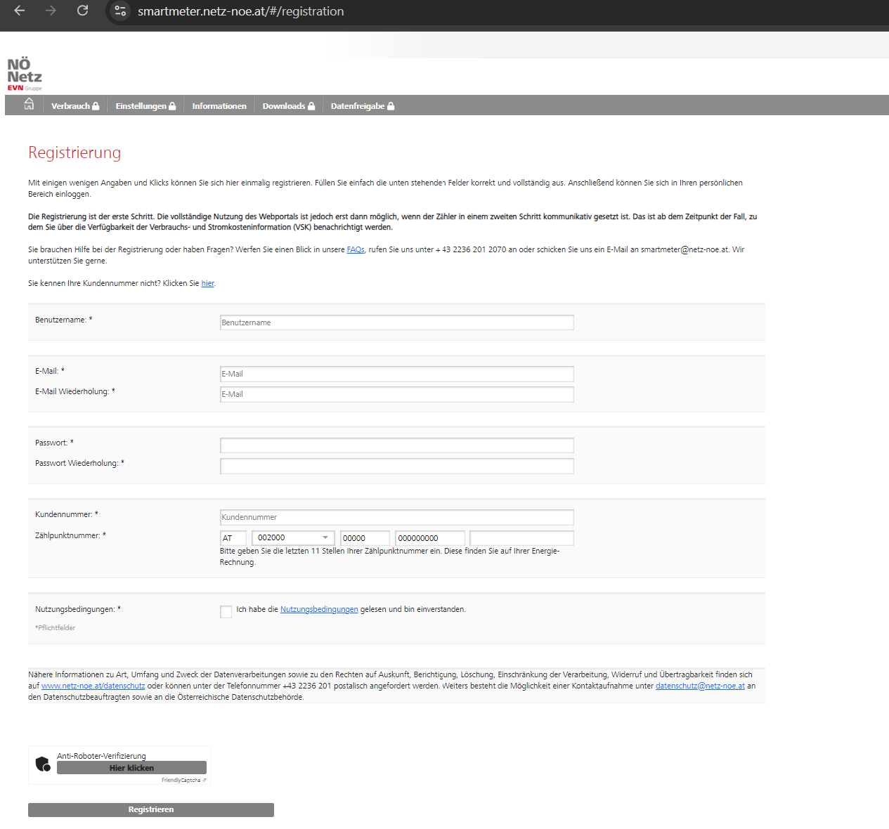Open the FriendlyCaptcha link
This screenshot has height=829, width=889.
183,781
